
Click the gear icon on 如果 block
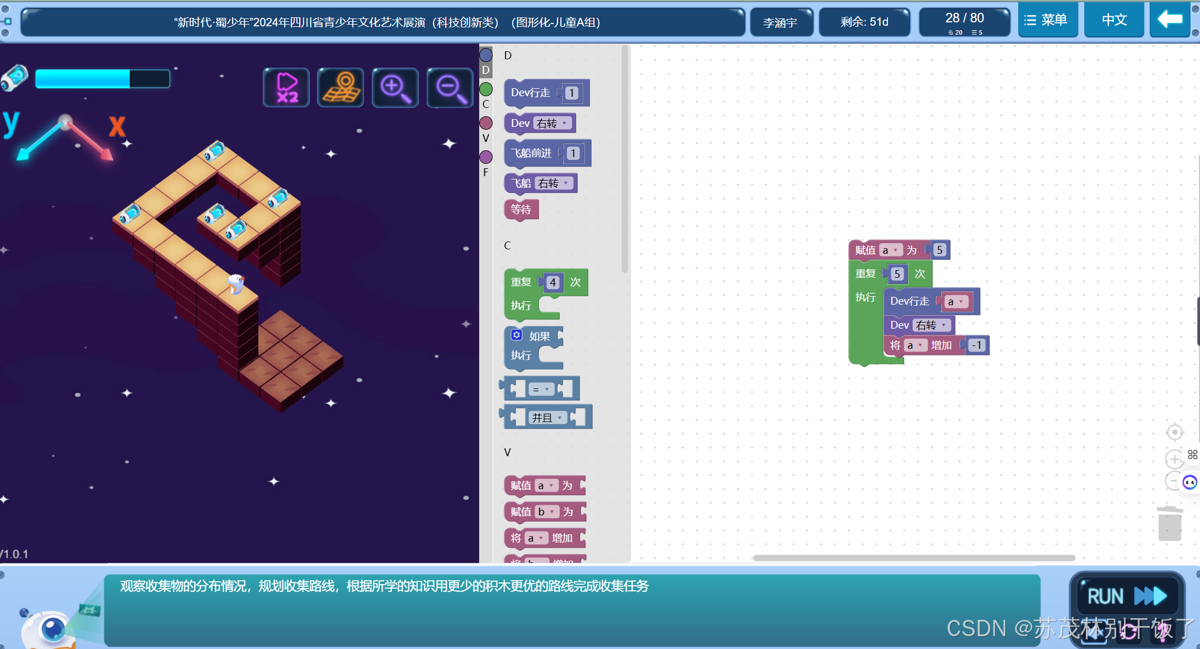pos(517,335)
